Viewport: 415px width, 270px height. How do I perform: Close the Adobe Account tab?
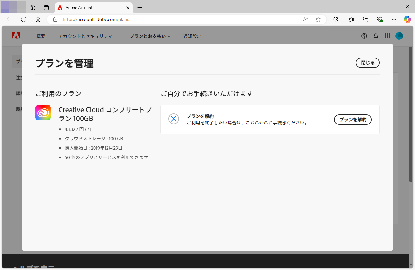pos(128,7)
